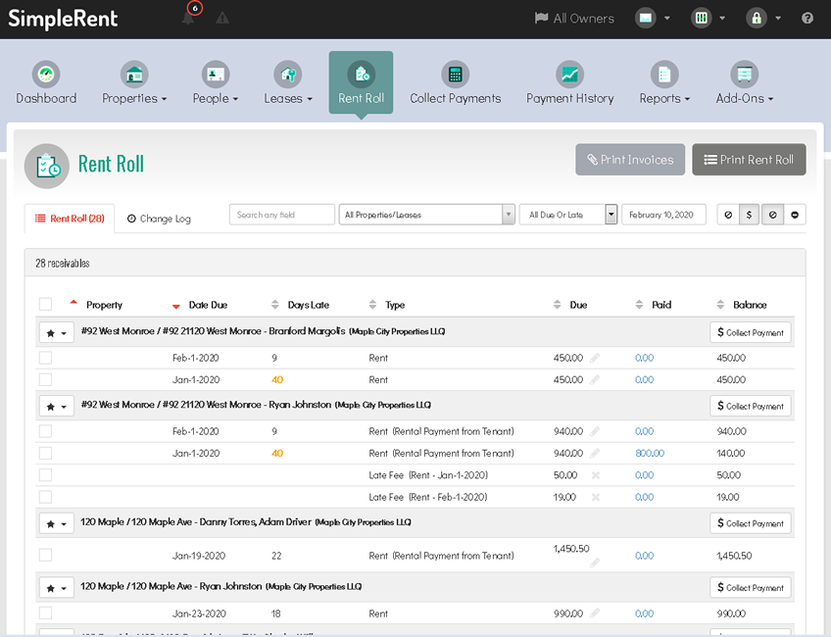
Task: Click the Print Rent Roll button
Action: point(749,160)
